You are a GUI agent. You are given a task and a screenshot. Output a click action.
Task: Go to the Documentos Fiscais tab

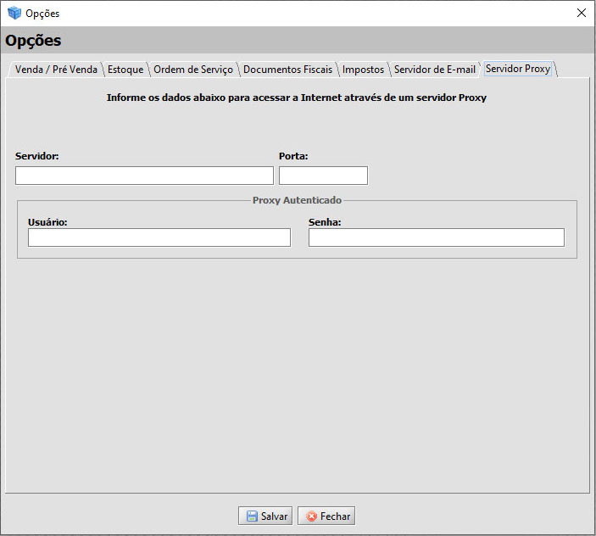coord(287,70)
